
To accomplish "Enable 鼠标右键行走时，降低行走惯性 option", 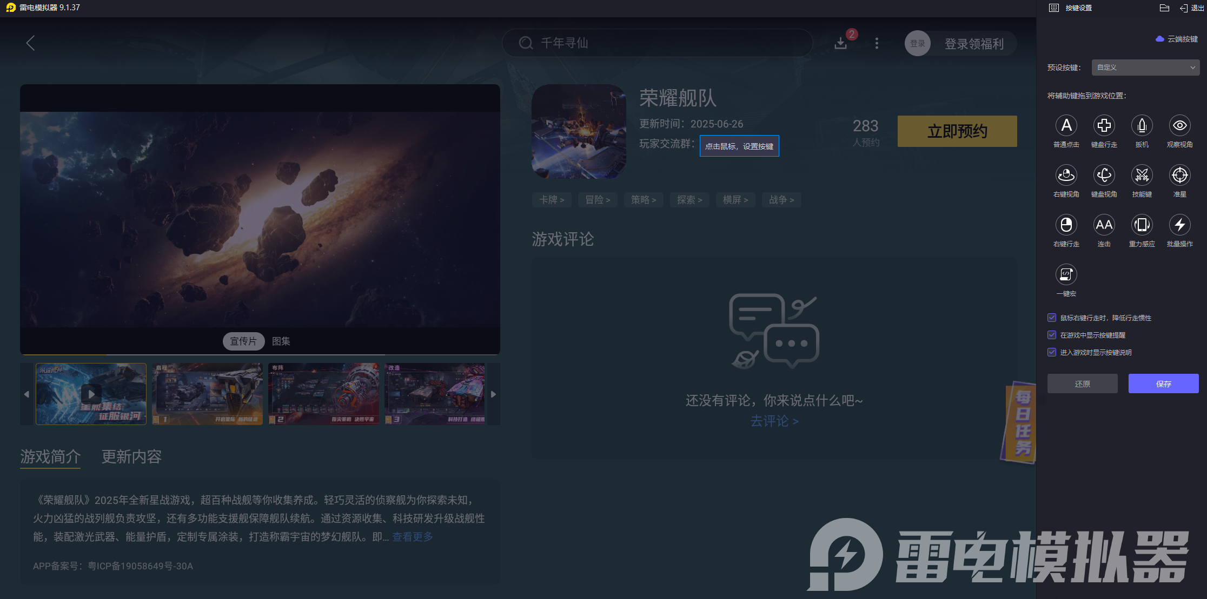I will click(x=1051, y=318).
